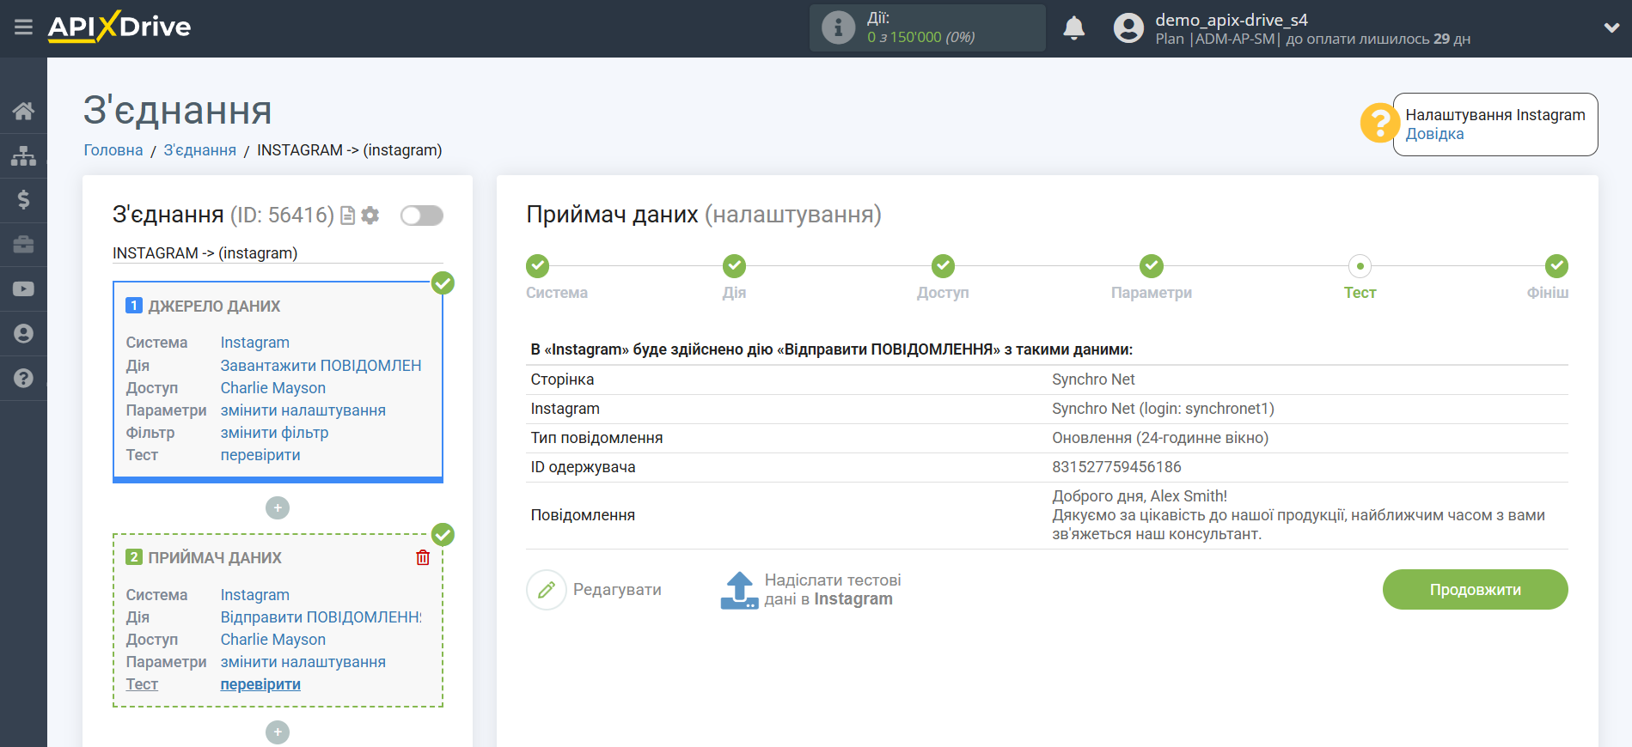The height and width of the screenshot is (747, 1632).
Task: Click the copy document icon beside the connection ID
Action: (347, 216)
